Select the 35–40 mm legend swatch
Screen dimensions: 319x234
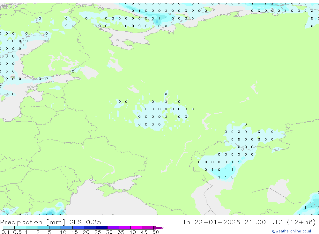coord(125,228)
